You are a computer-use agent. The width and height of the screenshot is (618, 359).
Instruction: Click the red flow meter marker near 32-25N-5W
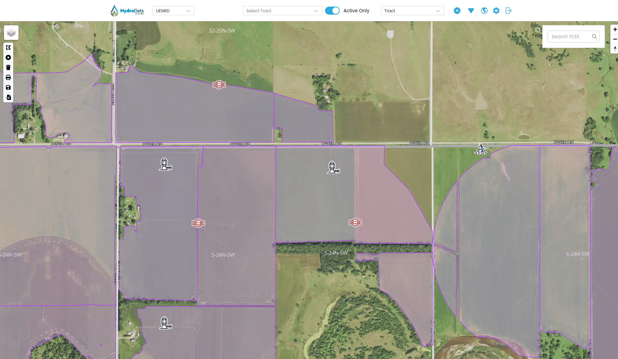219,85
